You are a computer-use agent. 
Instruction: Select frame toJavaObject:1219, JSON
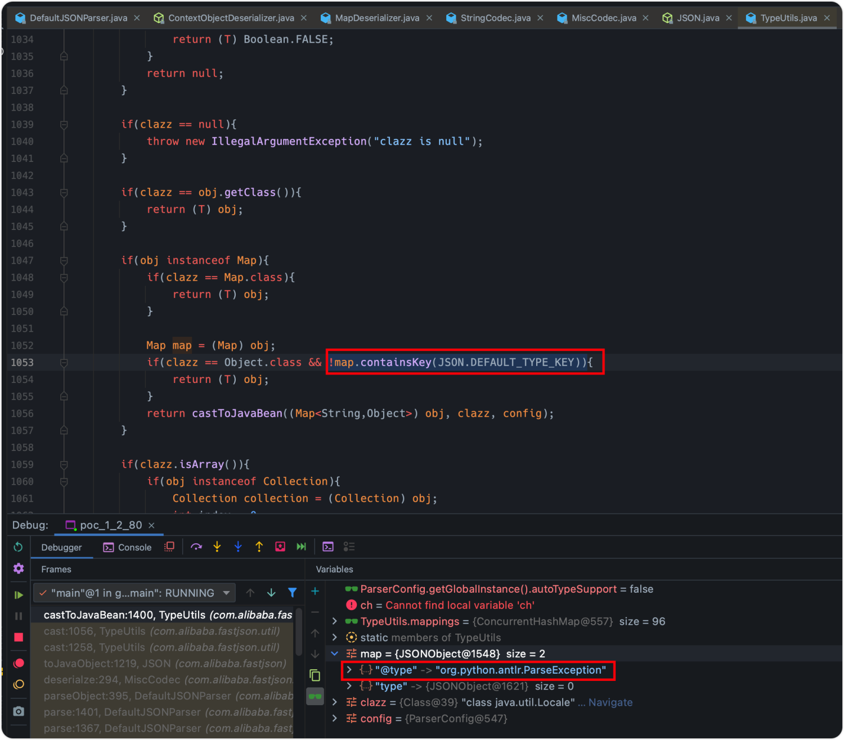[162, 664]
